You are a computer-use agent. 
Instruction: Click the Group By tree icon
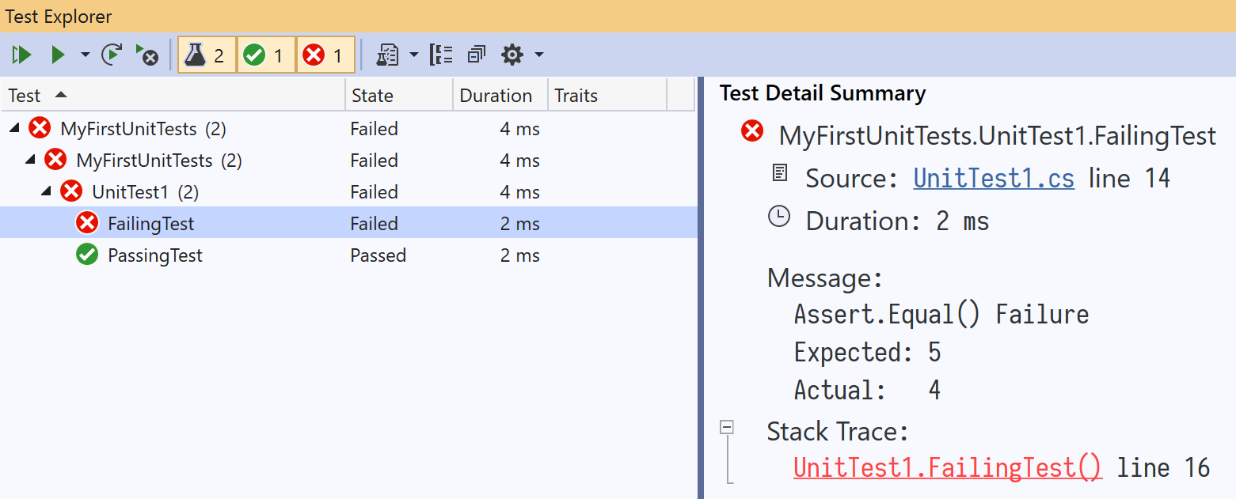[441, 55]
